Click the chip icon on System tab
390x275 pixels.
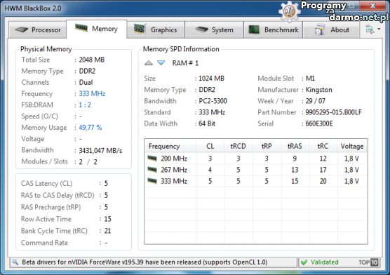(202, 29)
